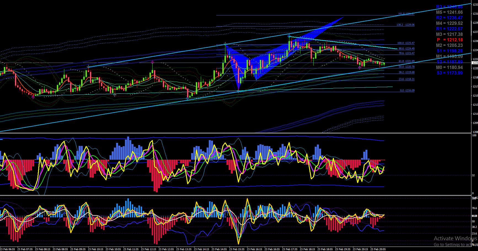Select the S2 = 1187.89 support label
Image resolution: width=478 pixels, height=251 pixels.
[x=450, y=62]
